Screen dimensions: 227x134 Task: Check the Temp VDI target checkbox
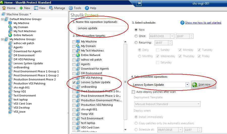click(74, 114)
